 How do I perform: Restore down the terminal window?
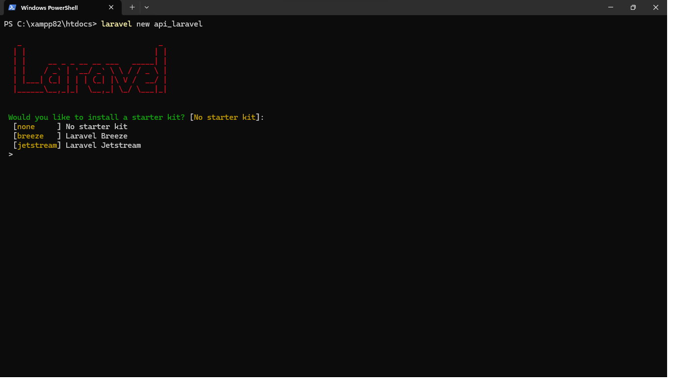click(633, 7)
